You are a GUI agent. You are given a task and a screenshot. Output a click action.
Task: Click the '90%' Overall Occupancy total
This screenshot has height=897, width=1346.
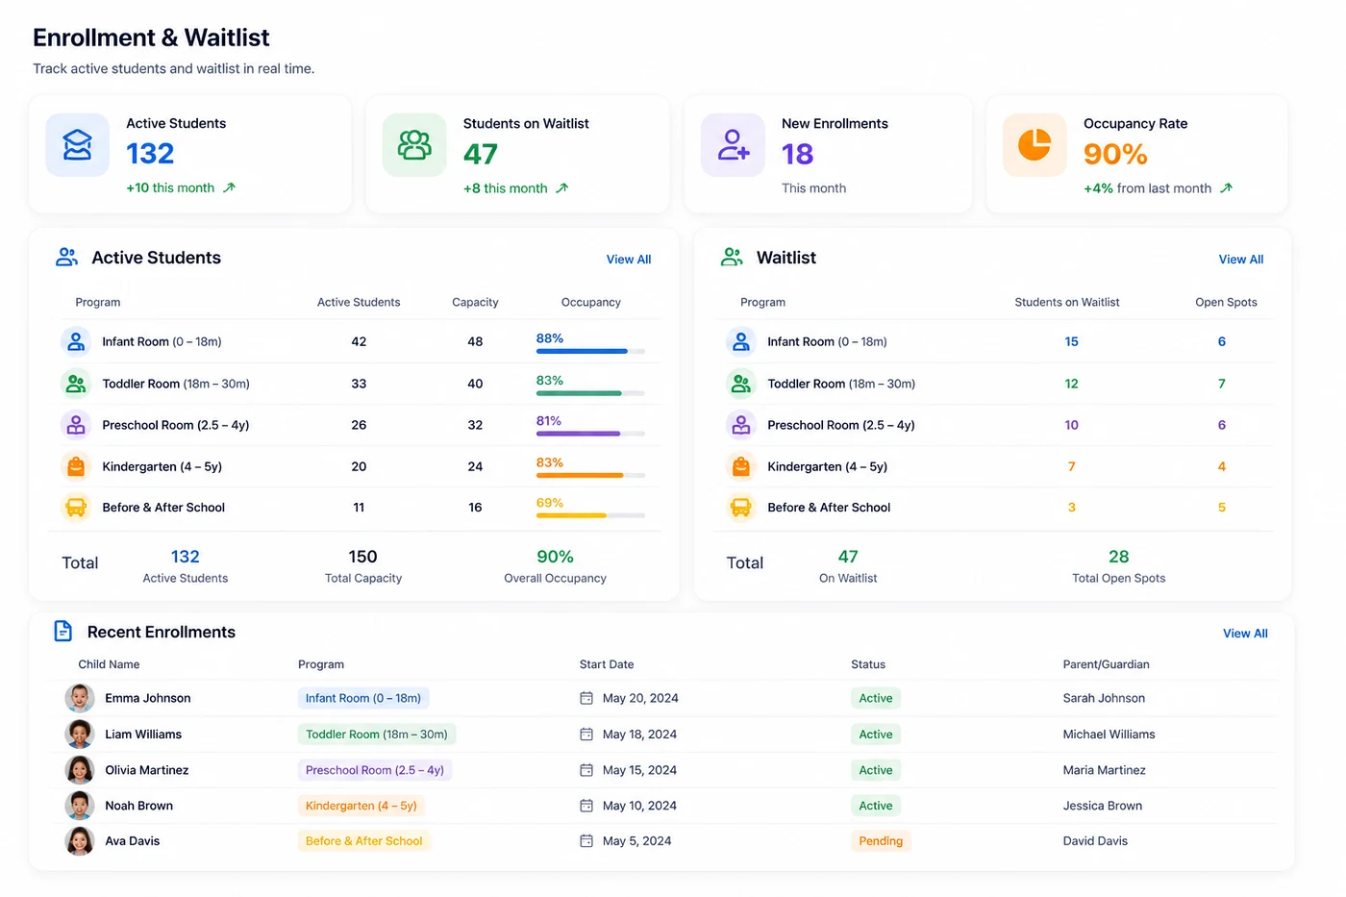(555, 557)
